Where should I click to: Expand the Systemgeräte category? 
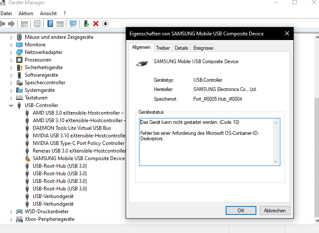pyautogui.click(x=11, y=91)
